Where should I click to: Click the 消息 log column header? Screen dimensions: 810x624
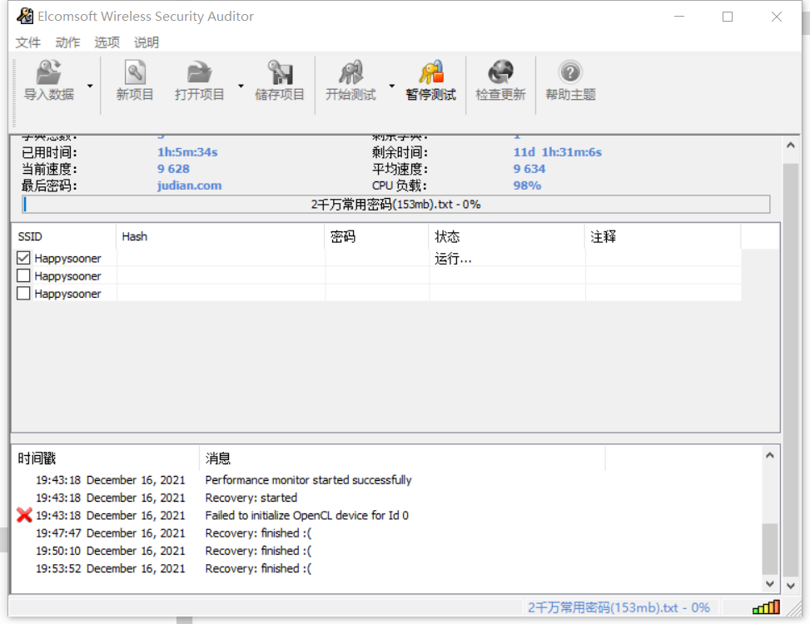402,458
